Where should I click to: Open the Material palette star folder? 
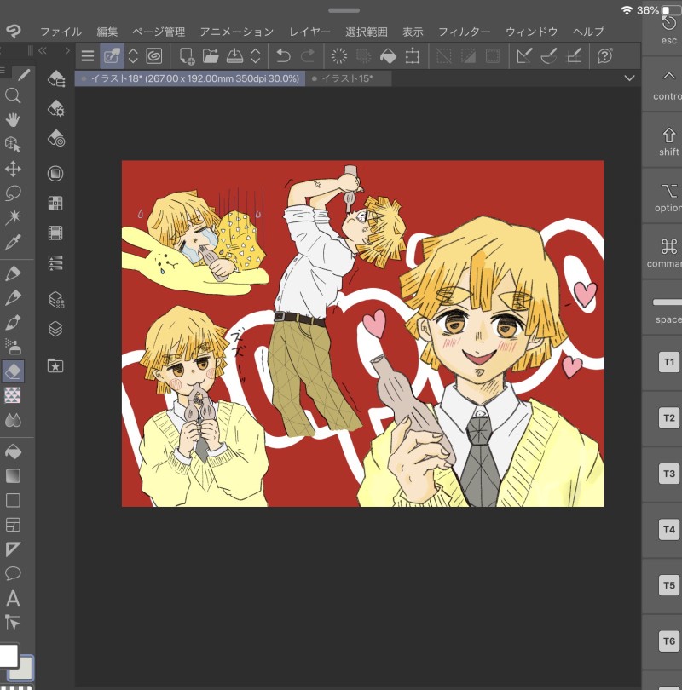(x=55, y=365)
